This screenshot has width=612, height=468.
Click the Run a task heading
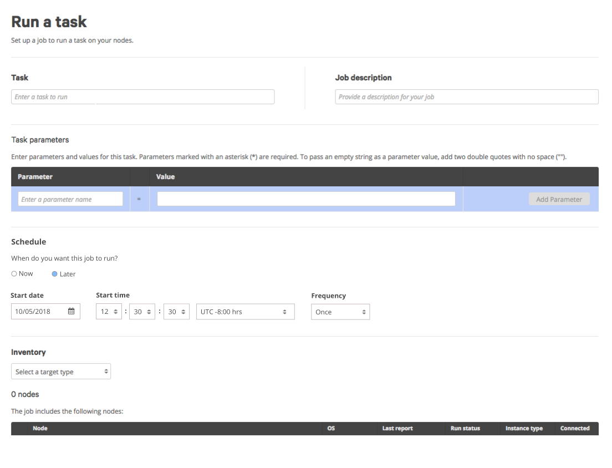[49, 22]
